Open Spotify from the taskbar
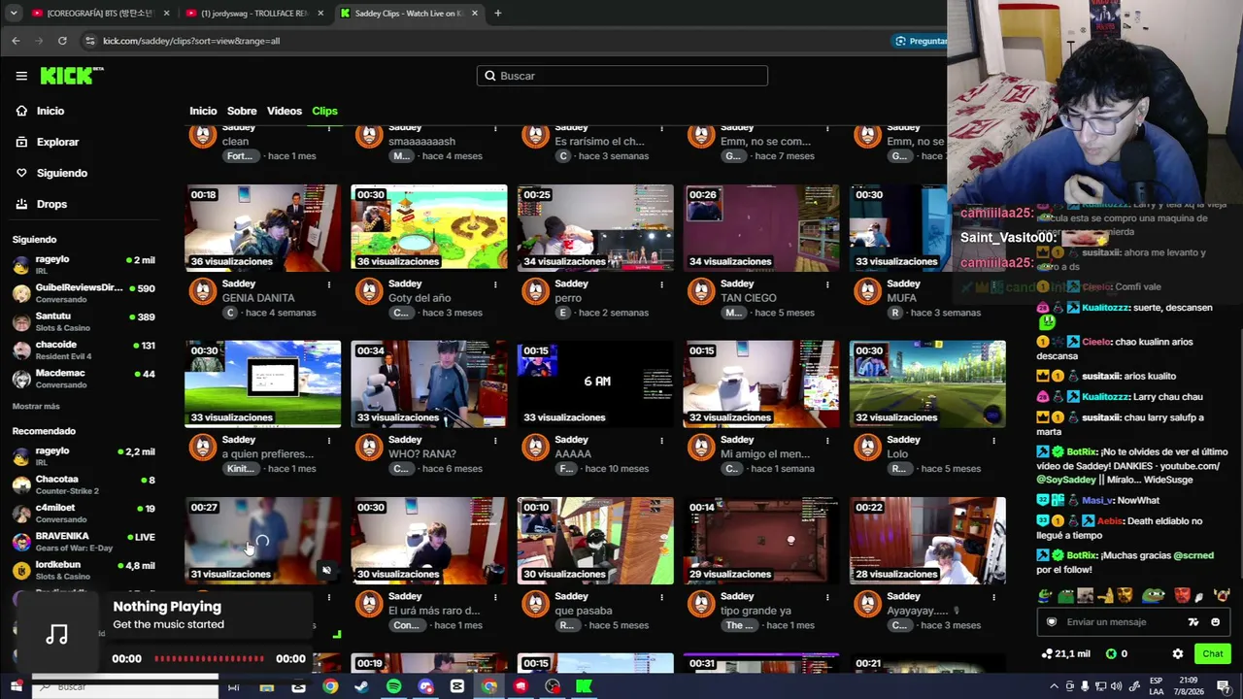Viewport: 1243px width, 699px height. coord(393,686)
